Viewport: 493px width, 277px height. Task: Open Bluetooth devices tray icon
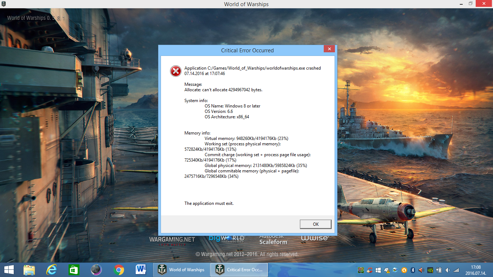pos(413,270)
